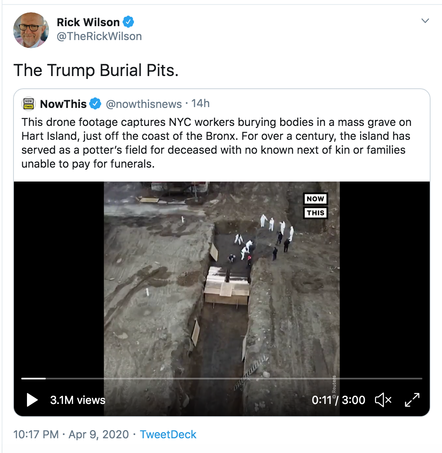Click the Rick Wilson display name
The width and height of the screenshot is (442, 453).
coord(88,22)
